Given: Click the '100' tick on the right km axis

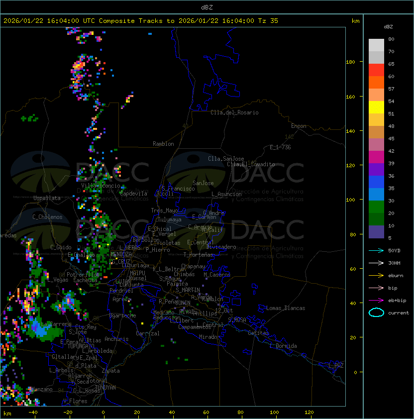Looking at the screenshot, I should (350, 200).
